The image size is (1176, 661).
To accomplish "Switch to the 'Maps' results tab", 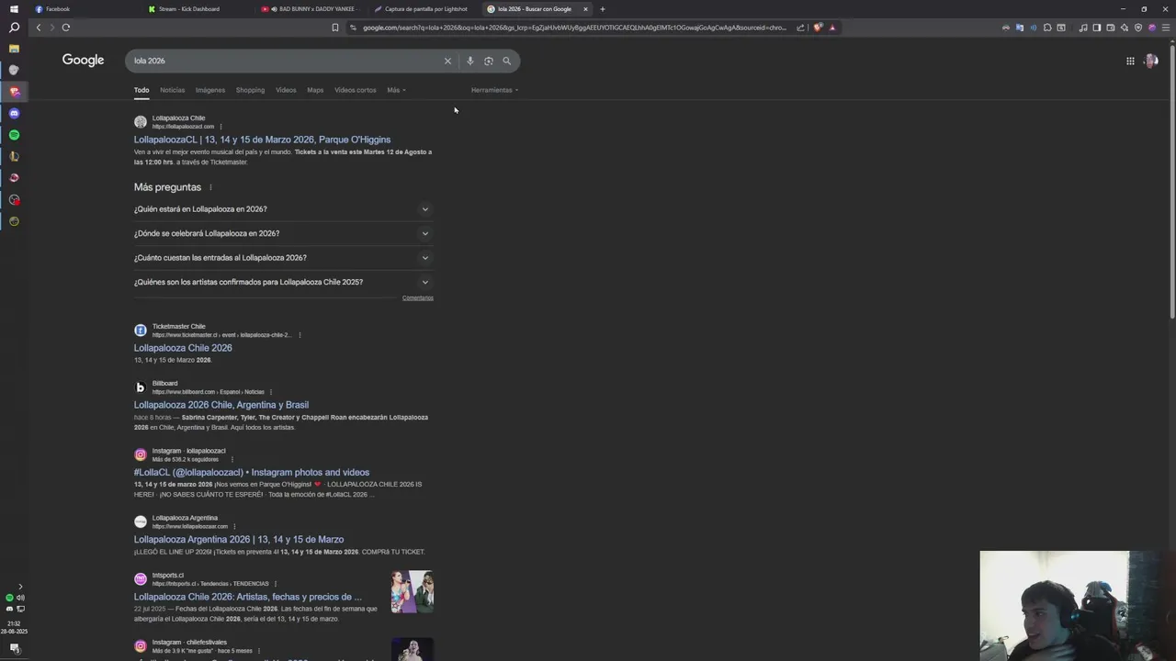I will coord(315,90).
